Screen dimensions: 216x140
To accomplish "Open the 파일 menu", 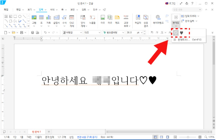I will click(6, 9).
